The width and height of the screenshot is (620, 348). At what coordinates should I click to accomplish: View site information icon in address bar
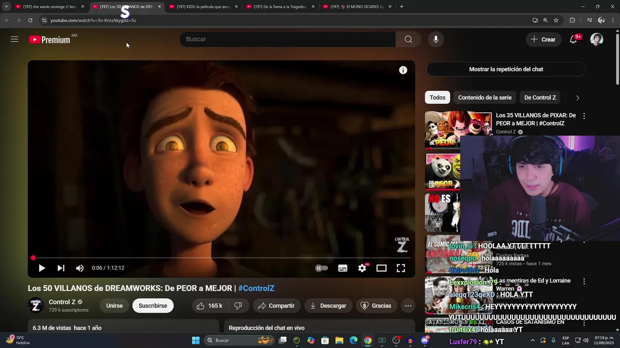coord(44,20)
